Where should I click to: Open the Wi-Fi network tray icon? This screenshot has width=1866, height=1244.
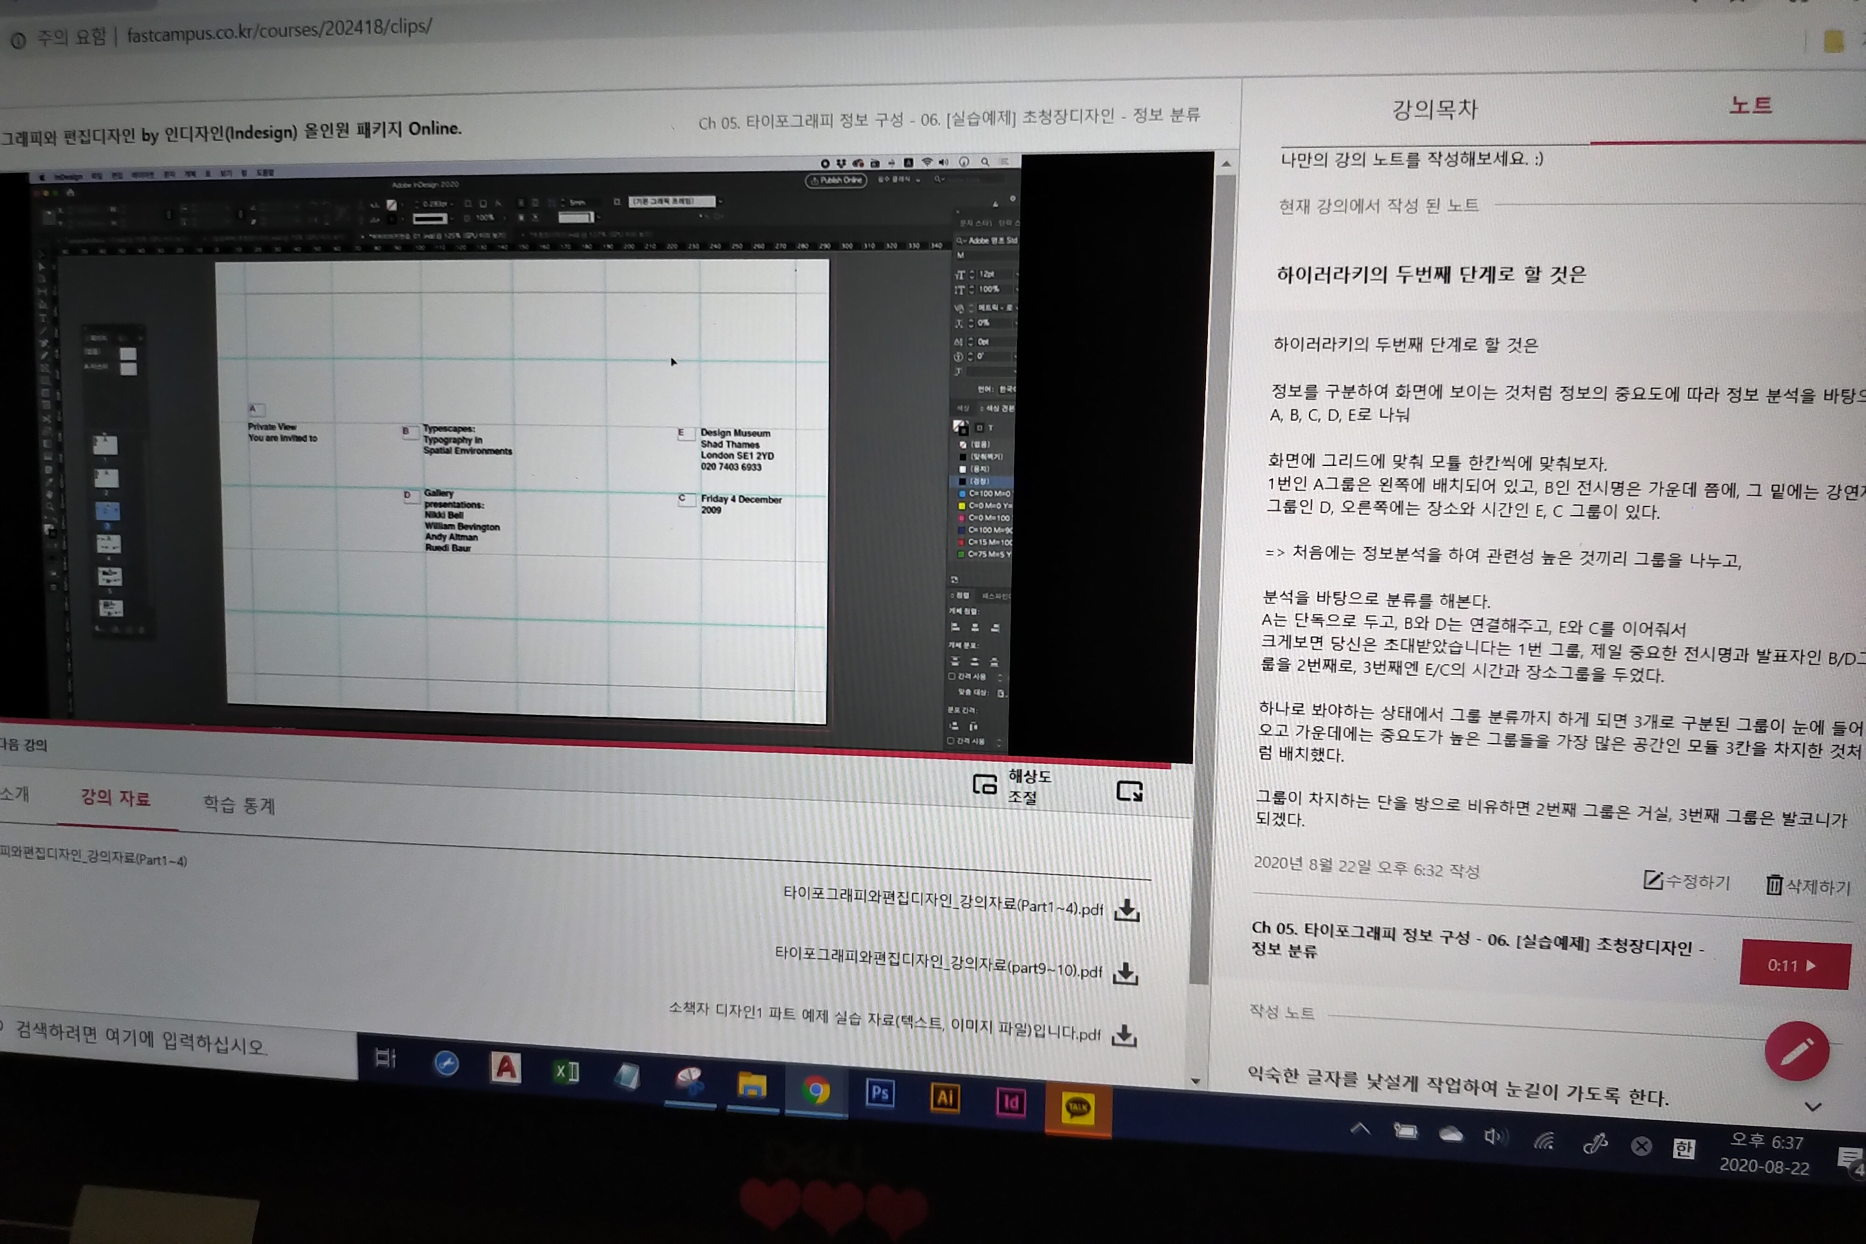[1544, 1141]
